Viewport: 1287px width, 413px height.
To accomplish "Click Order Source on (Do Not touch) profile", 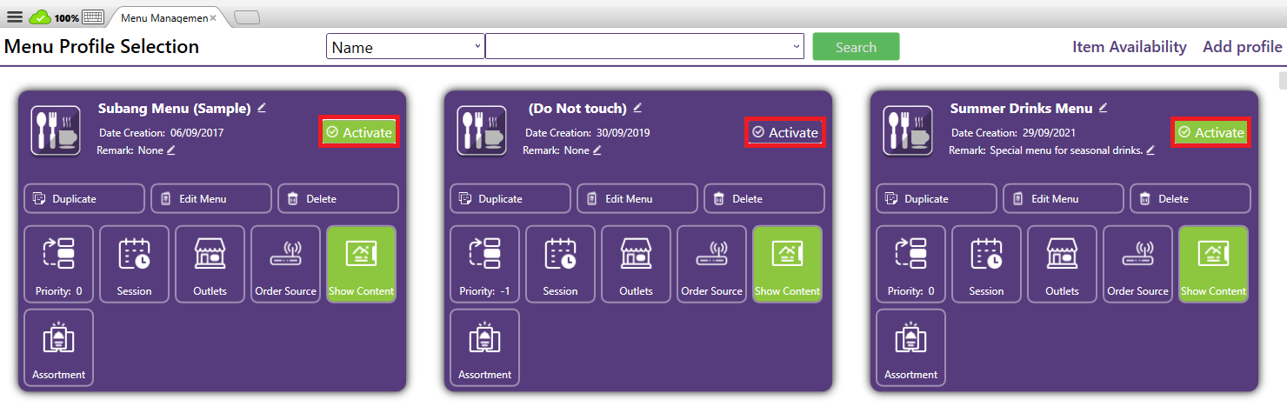I will (711, 264).
